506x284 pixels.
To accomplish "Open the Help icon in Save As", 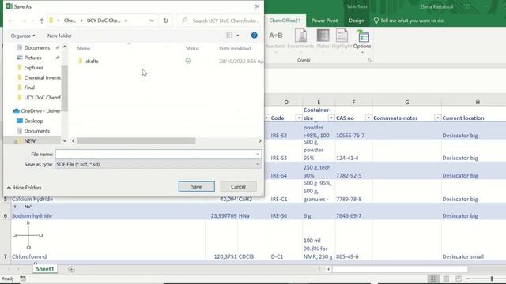I will click(255, 35).
